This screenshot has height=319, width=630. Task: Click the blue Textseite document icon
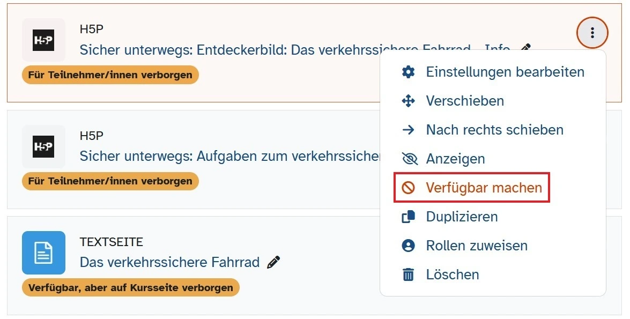point(43,253)
